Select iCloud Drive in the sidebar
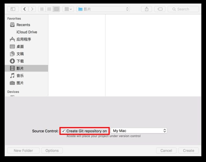 (26, 32)
